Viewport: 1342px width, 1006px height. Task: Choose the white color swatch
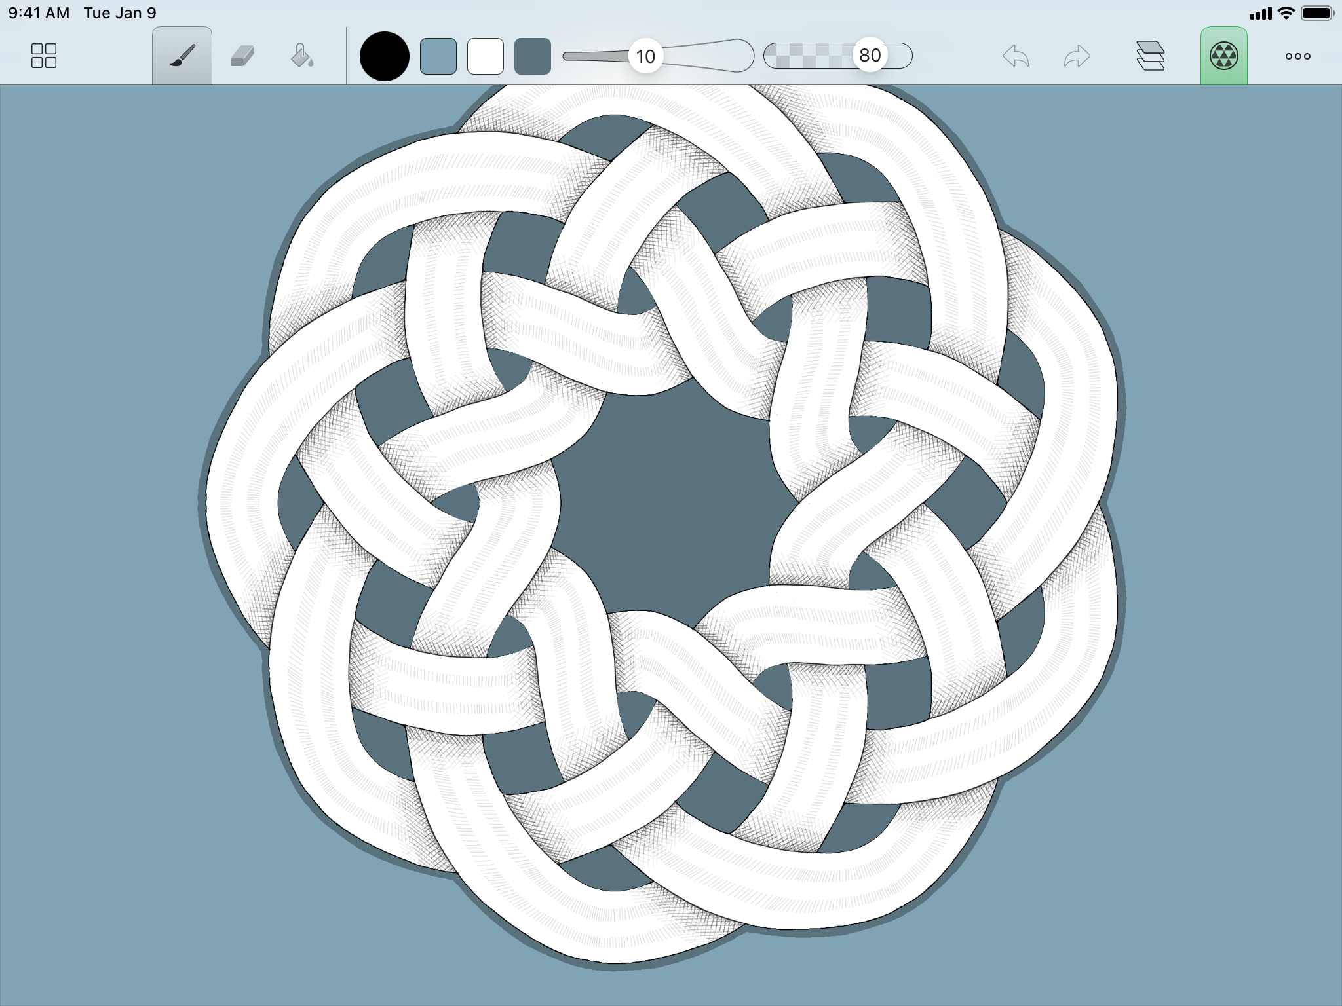(x=486, y=56)
